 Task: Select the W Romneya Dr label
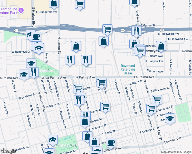[x=21, y=52]
